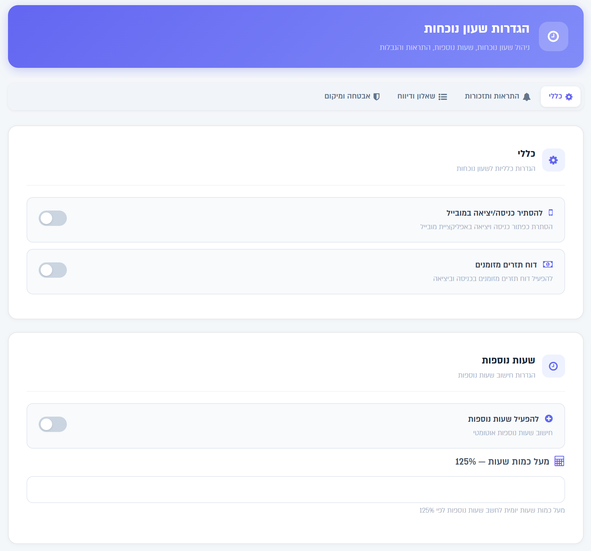Click the להפעיל דוח תזרים מזומנים בכניסה description

click(493, 279)
